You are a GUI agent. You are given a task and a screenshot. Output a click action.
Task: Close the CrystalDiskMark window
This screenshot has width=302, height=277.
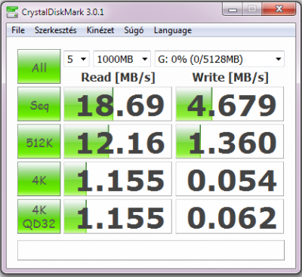pyautogui.click(x=279, y=9)
